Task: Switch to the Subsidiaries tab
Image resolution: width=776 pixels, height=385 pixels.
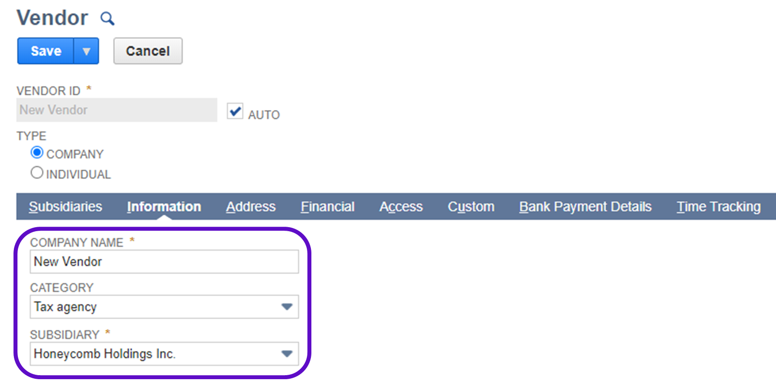Action: coord(65,207)
